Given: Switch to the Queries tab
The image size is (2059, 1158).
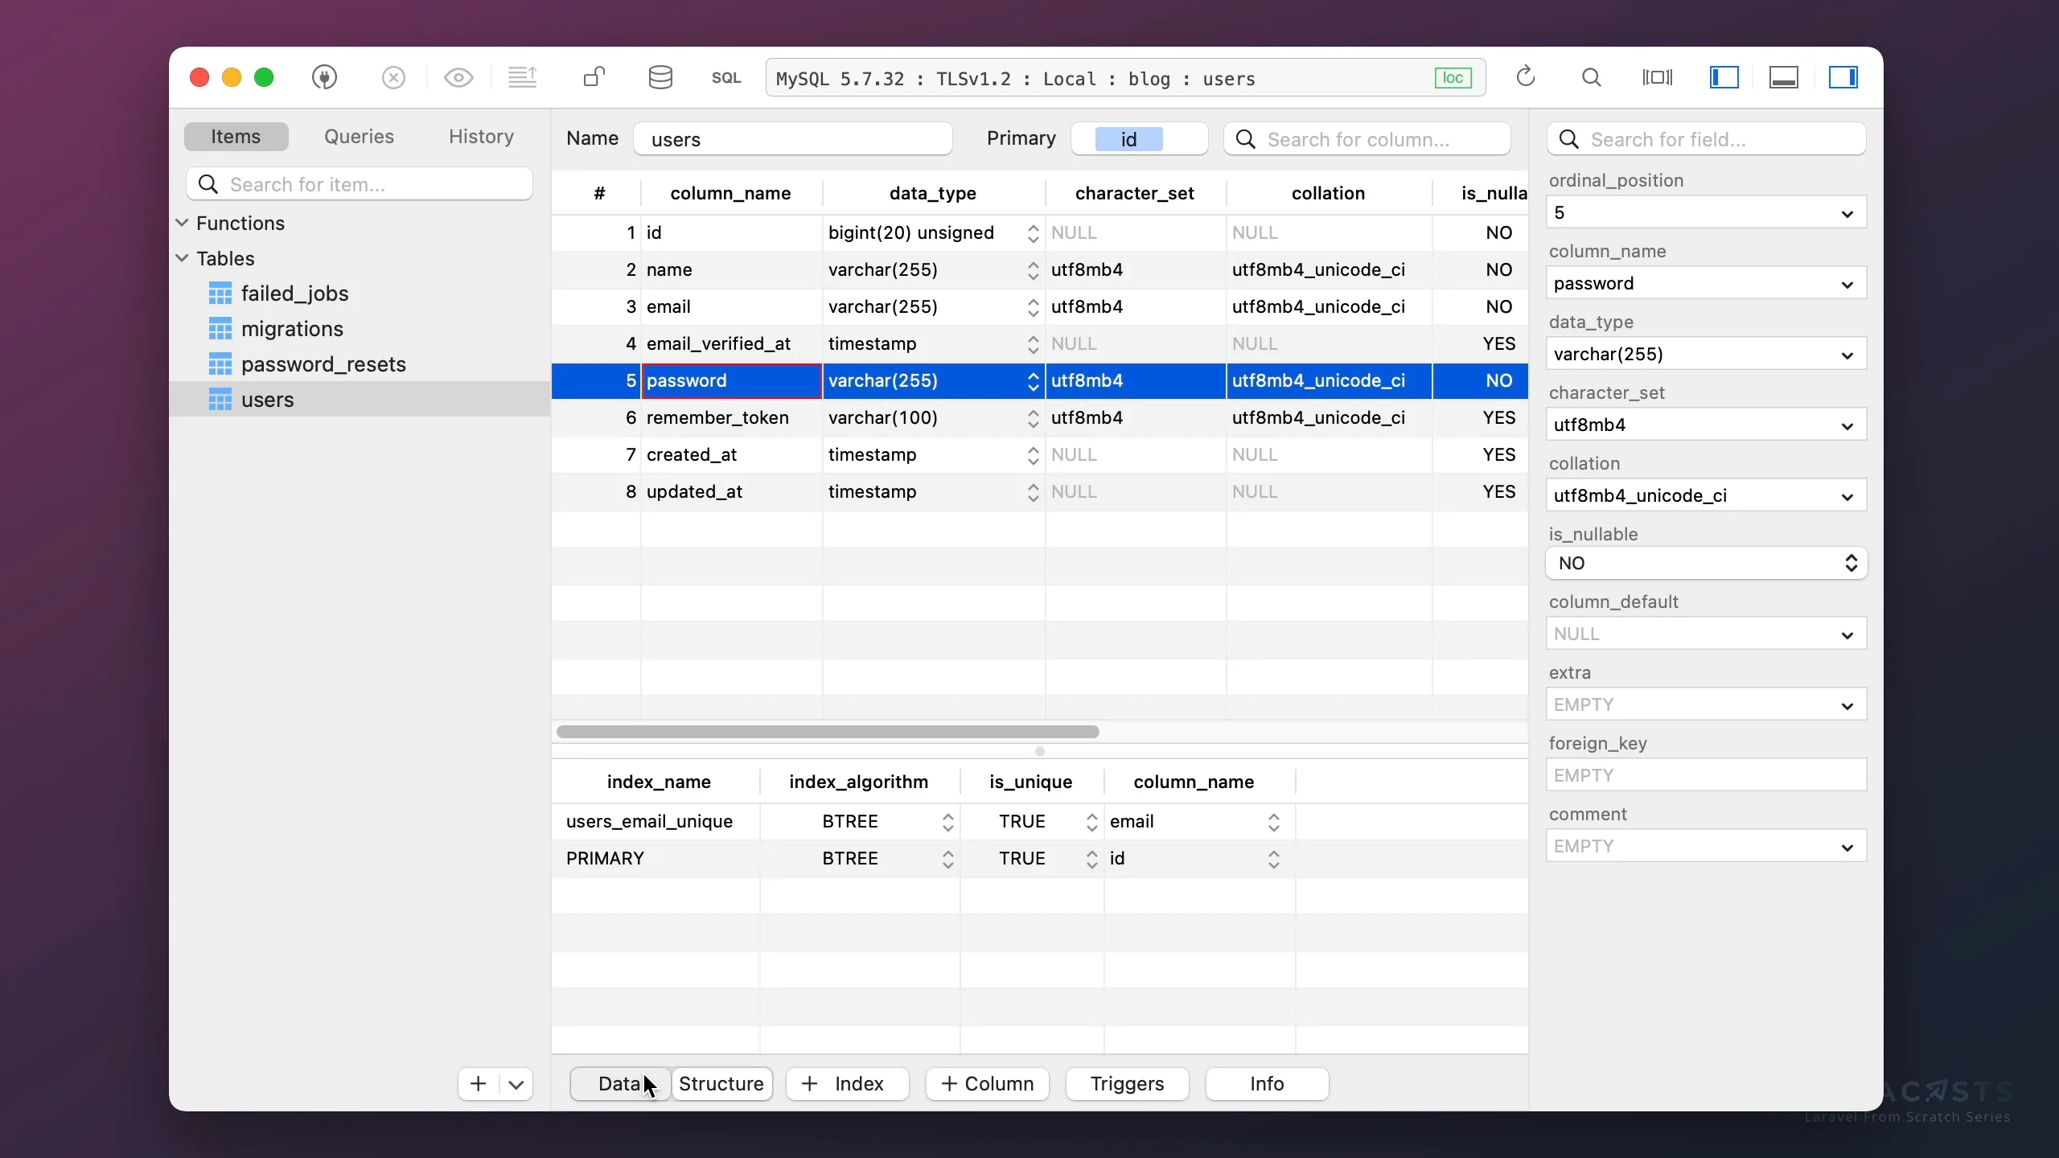Looking at the screenshot, I should point(359,137).
